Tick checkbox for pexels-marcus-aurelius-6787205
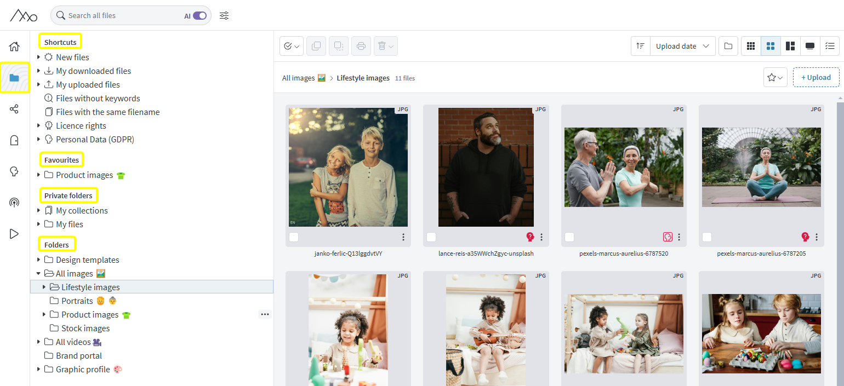The width and height of the screenshot is (844, 386). [707, 237]
